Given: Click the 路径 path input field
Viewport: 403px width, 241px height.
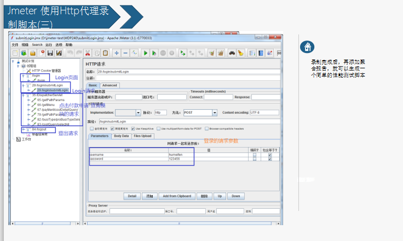Looking at the screenshot, I should coord(189,121).
